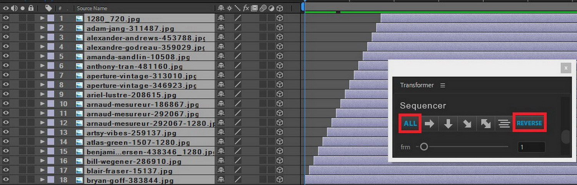Expand layer 15 benjami...ersen triangle
577x185 pixels.
pyautogui.click(x=42, y=152)
